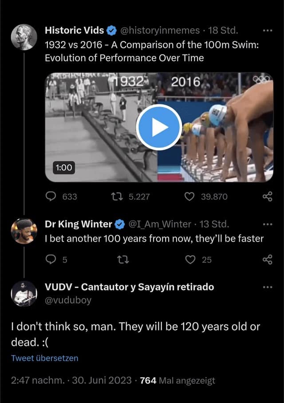Open VUDV profile avatar
This screenshot has height=403, width=284.
[24, 294]
